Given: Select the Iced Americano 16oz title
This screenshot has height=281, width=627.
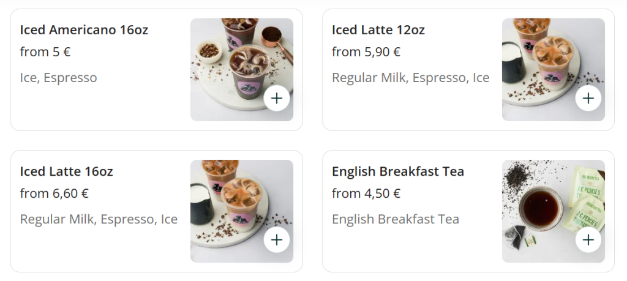Looking at the screenshot, I should coord(84,30).
